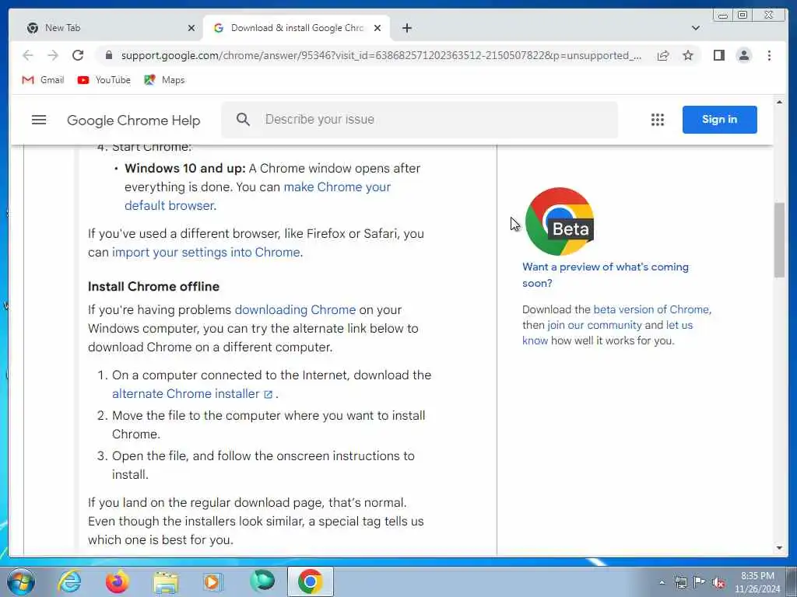
Task: Click the page scrollbar thumb
Action: pos(780,239)
